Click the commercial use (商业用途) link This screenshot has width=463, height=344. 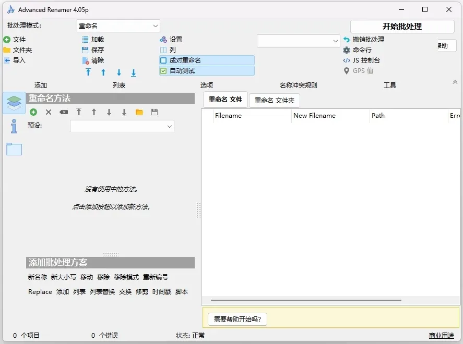(x=441, y=336)
